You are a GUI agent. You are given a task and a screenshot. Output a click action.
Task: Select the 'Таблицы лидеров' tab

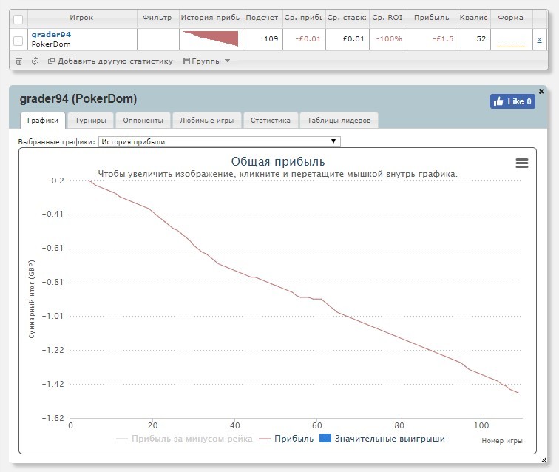coord(340,121)
